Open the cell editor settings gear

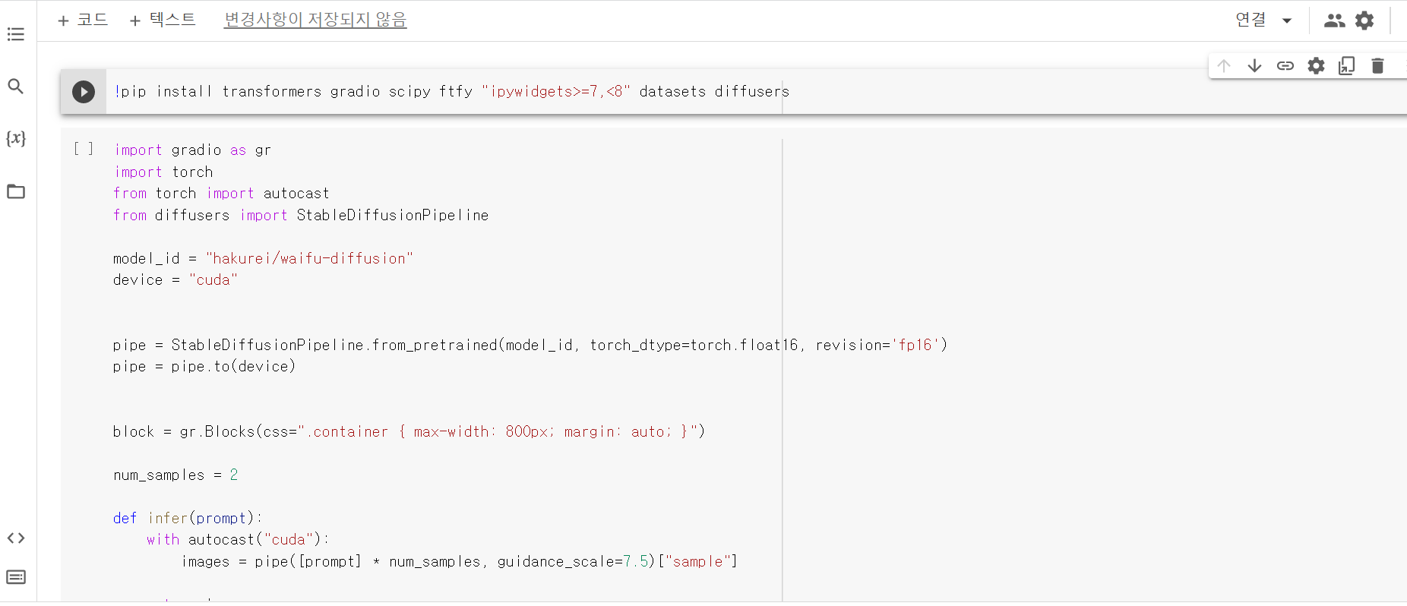[1316, 66]
